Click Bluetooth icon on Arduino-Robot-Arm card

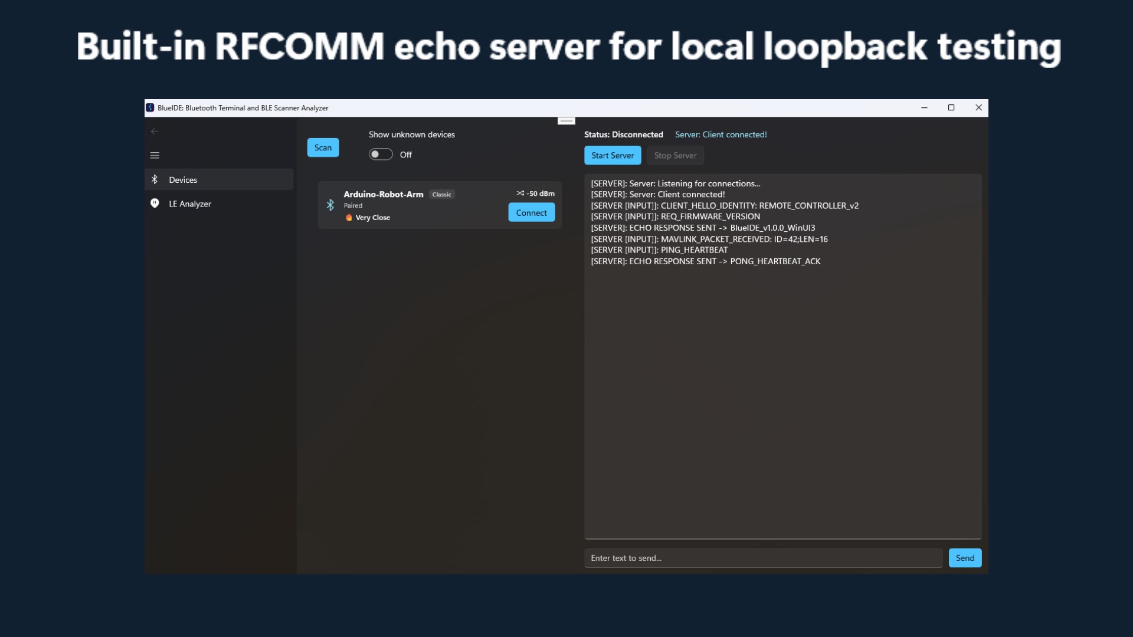click(x=330, y=205)
